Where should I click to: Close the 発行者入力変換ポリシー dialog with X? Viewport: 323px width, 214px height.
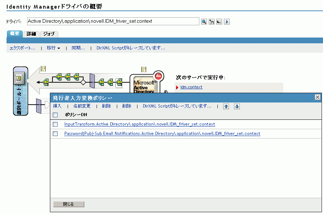click(x=318, y=97)
